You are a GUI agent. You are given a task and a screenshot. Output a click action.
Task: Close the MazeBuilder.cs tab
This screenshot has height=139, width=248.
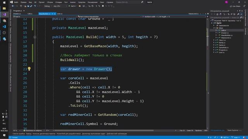click(x=55, y=14)
